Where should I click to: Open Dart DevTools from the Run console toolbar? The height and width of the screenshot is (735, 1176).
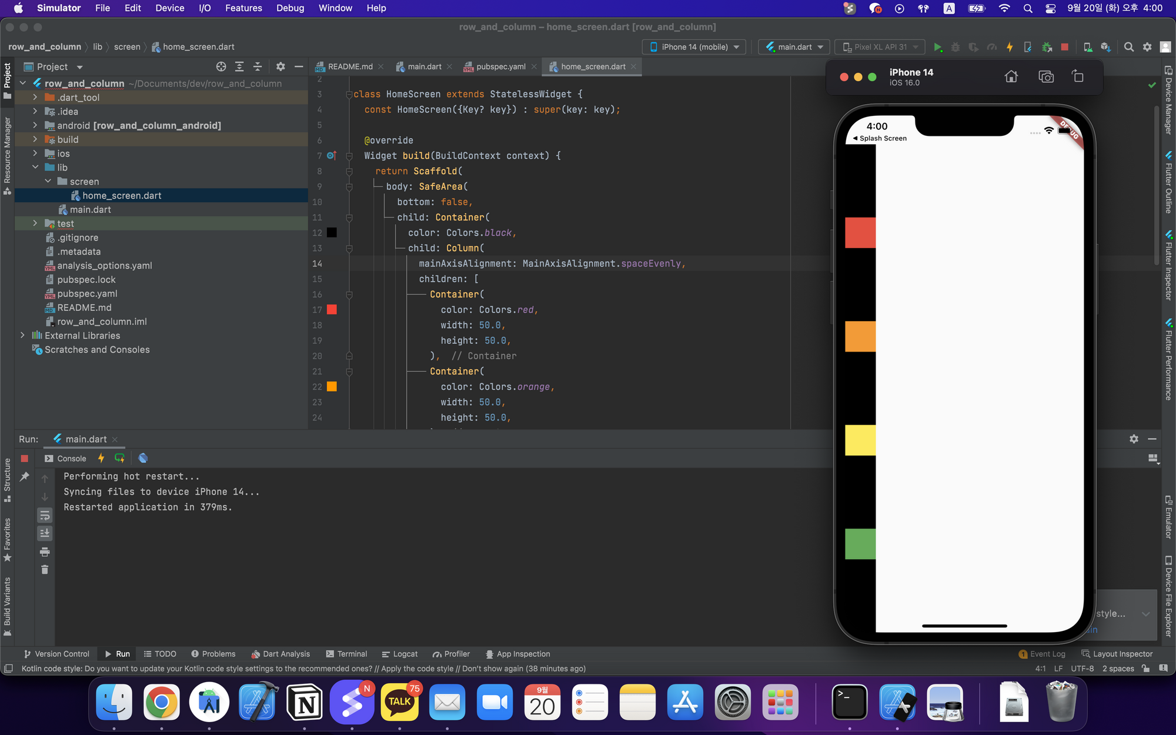[x=143, y=458]
